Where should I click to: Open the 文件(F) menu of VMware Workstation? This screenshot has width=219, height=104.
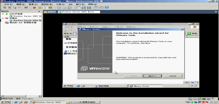pos(8,4)
